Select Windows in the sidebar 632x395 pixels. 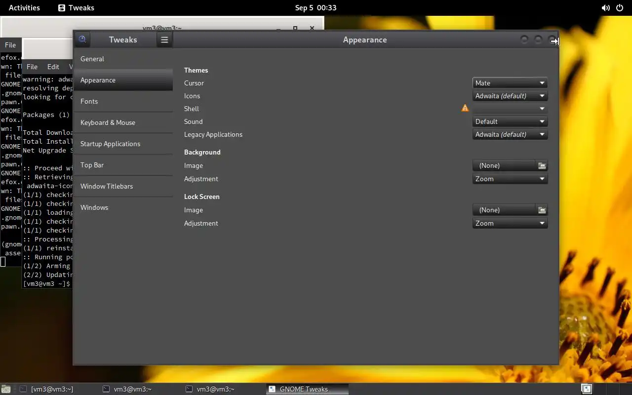tap(123, 207)
